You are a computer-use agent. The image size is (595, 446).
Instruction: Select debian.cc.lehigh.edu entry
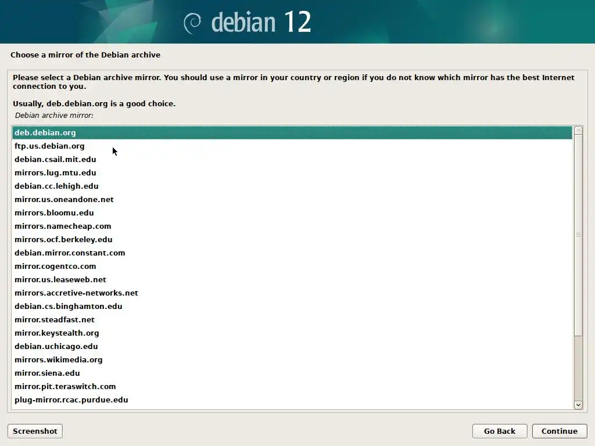292,186
